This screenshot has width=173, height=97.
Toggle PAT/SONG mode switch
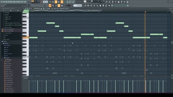[x=32, y=1]
